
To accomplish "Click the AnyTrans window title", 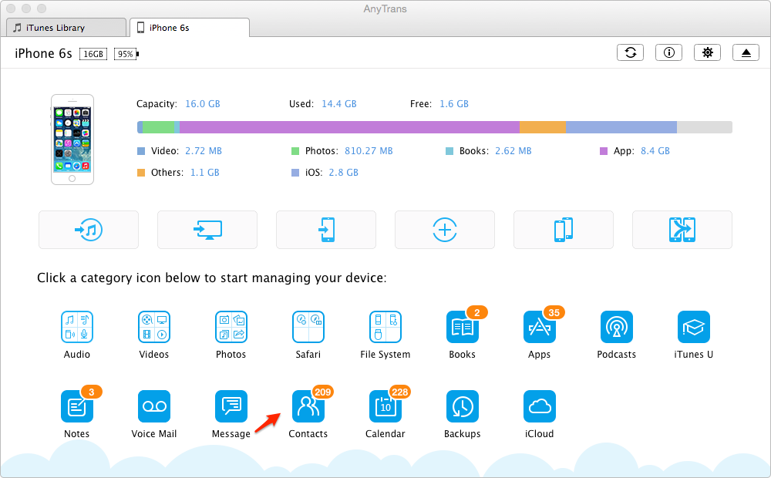I will coord(385,8).
